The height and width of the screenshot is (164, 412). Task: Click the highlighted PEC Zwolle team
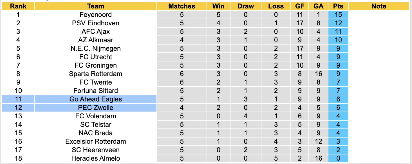tap(96, 108)
